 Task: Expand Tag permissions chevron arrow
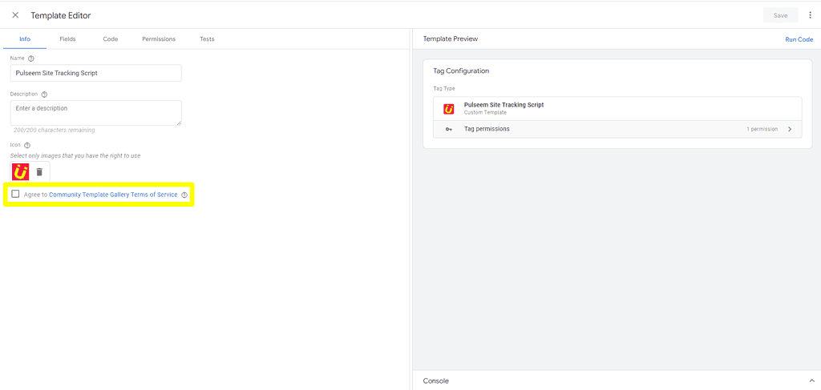(790, 129)
